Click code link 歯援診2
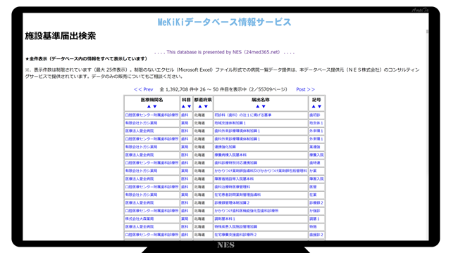This screenshot has width=451, height=253. coord(316,235)
